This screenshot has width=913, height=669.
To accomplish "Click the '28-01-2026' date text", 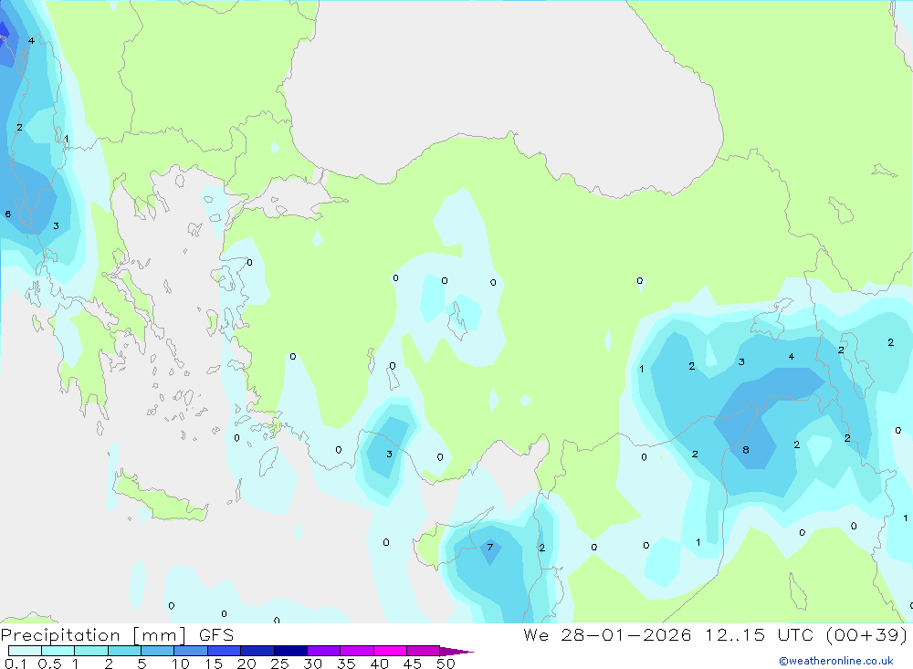I will 626,634.
